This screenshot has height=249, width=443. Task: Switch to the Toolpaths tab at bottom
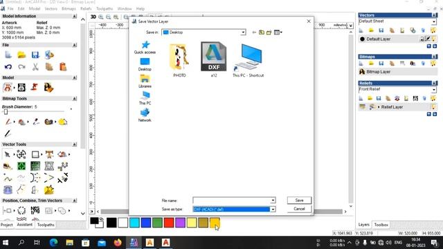click(46, 225)
